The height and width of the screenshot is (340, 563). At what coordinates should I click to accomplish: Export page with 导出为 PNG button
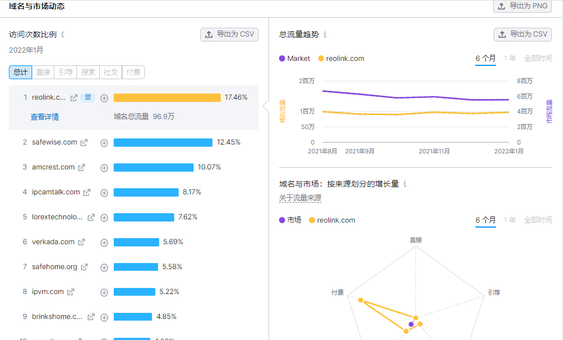click(523, 6)
